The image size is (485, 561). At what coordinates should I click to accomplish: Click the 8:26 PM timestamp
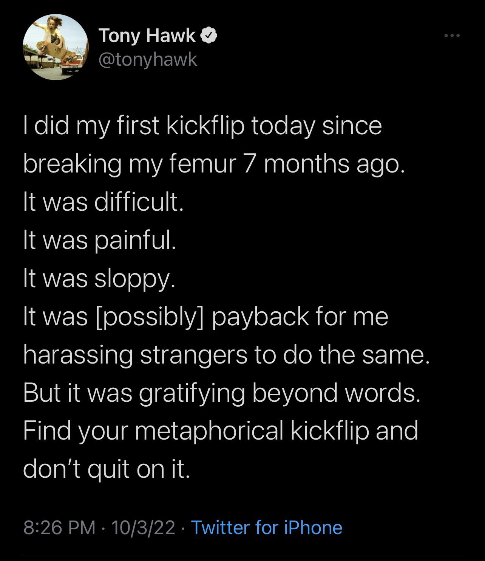tap(59, 527)
